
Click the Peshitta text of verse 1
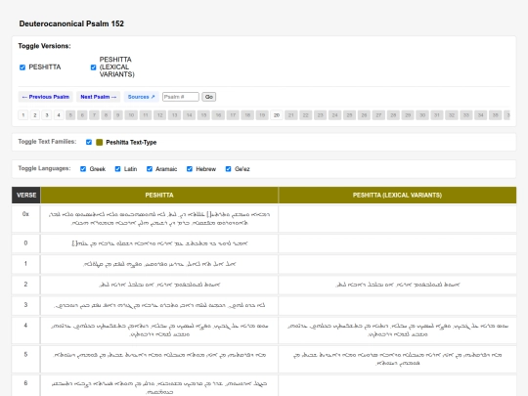coord(159,264)
